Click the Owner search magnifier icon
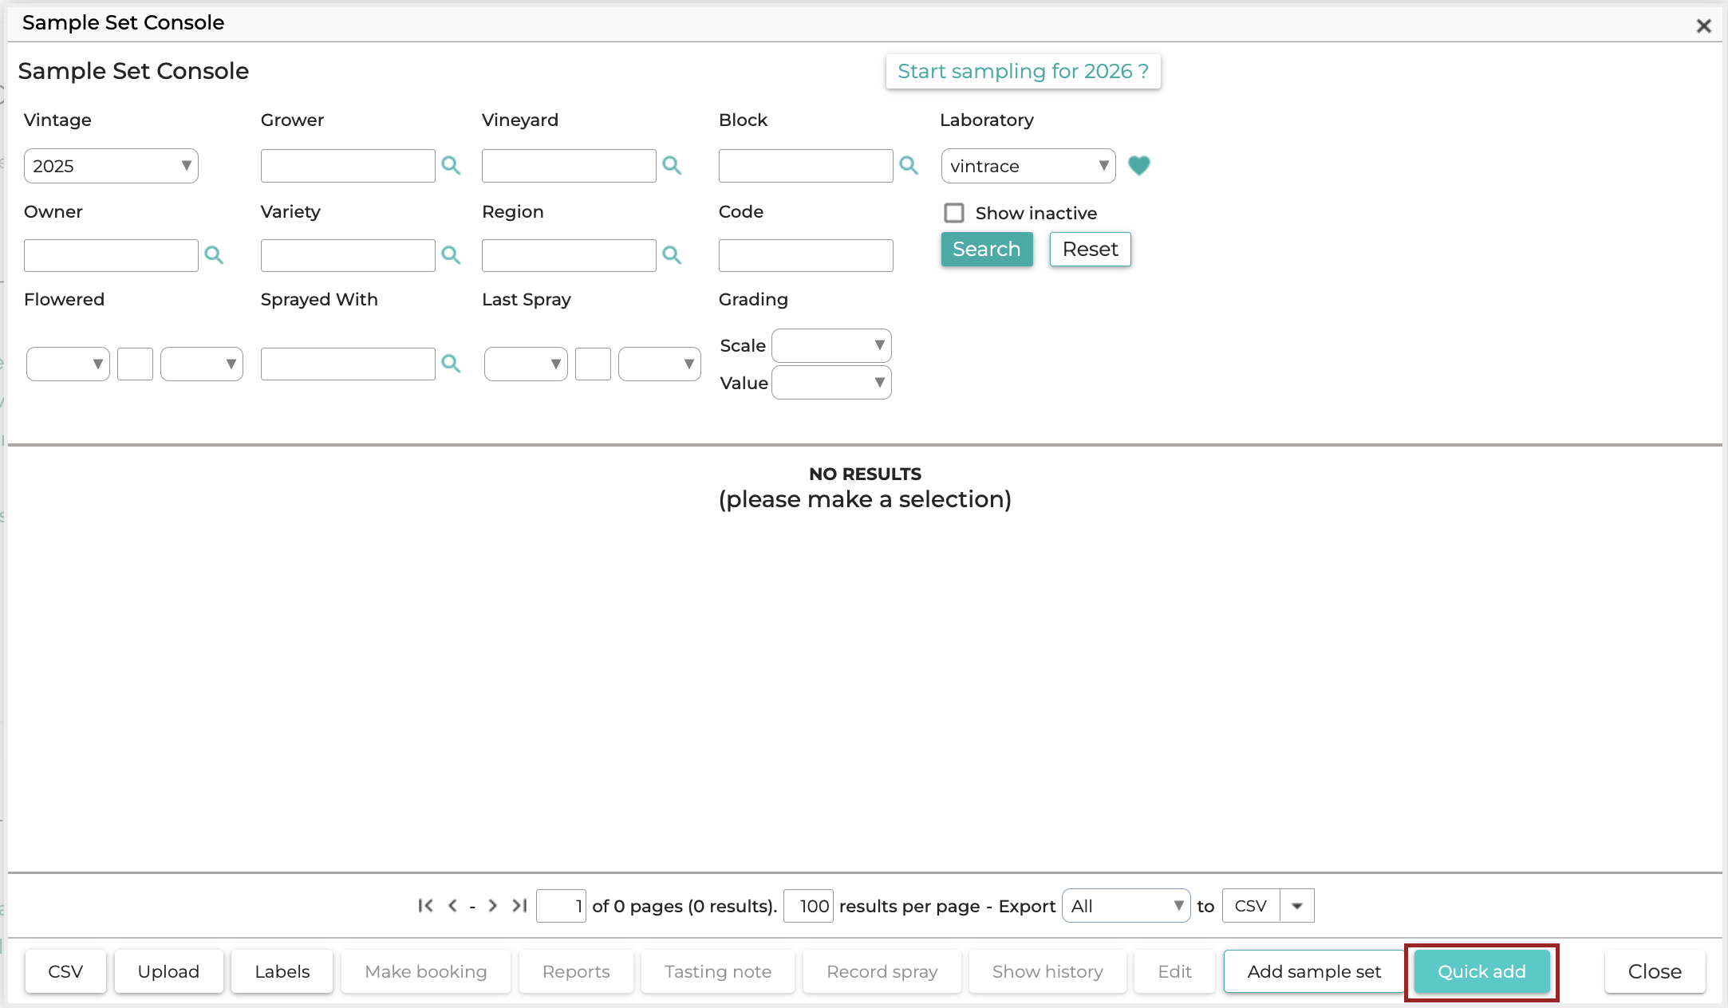Screen dimensions: 1728x1008 (214, 255)
